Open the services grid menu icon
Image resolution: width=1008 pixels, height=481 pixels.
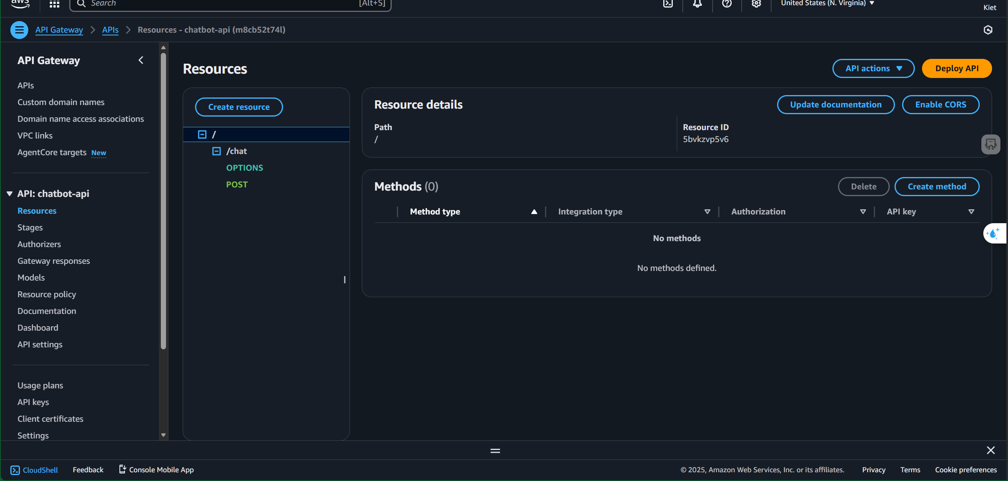pyautogui.click(x=54, y=4)
